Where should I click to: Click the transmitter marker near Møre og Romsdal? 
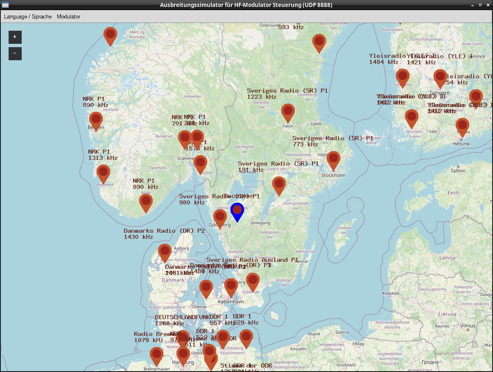pos(110,37)
